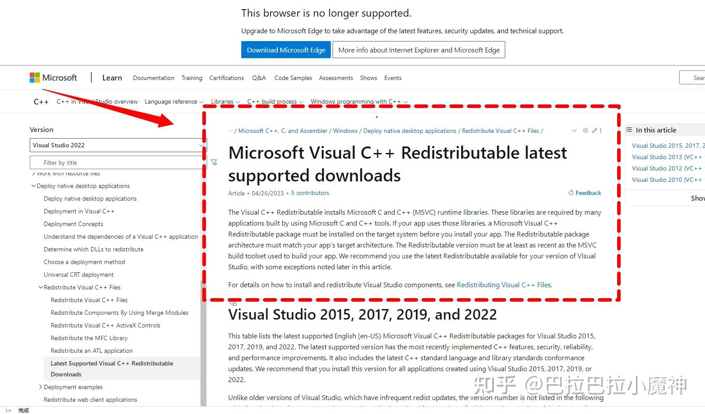
Task: Jump to Visual Studio 2015, 2017 section link
Action: pyautogui.click(x=668, y=146)
